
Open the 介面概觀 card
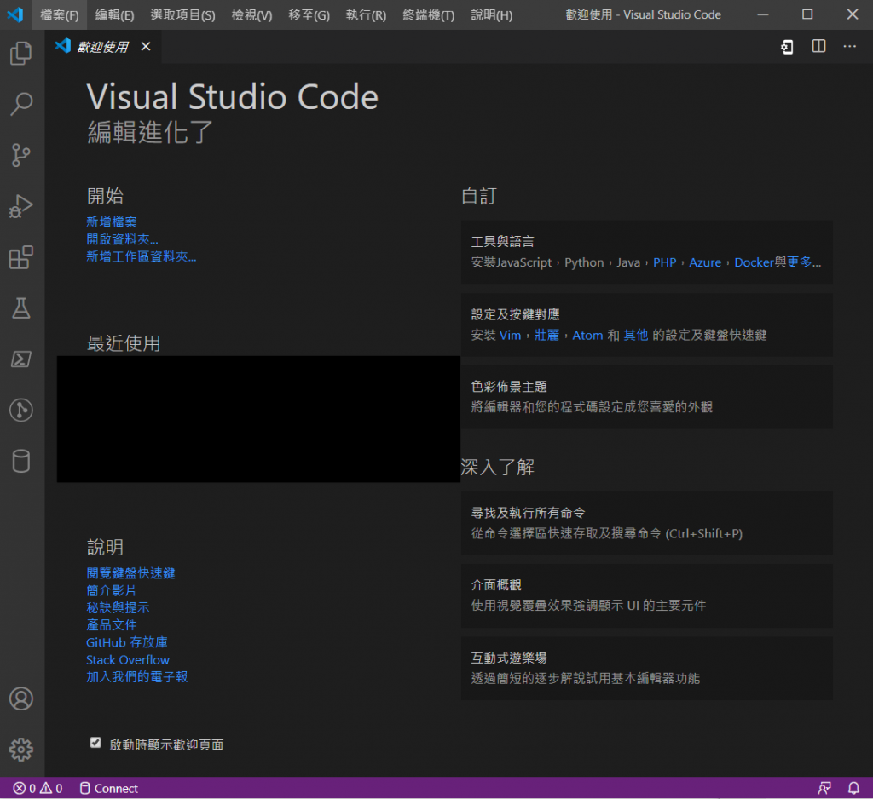pos(647,596)
